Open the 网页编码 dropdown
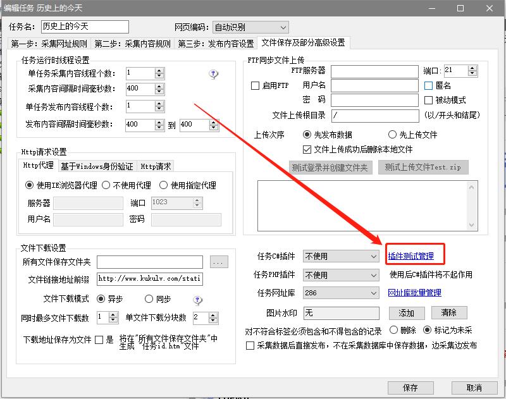 tap(250, 27)
